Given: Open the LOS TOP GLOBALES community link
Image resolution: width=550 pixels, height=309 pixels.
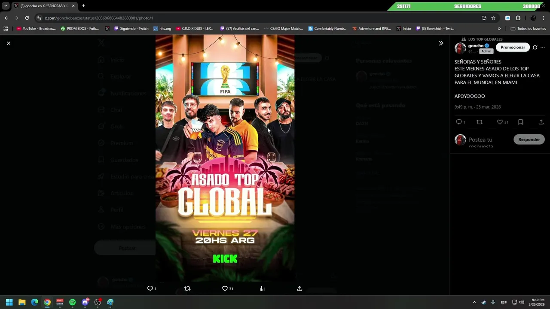Looking at the screenshot, I should [485, 39].
